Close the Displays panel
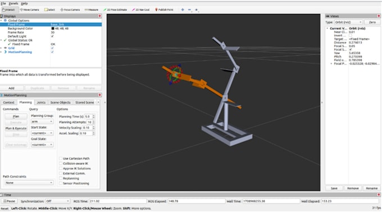Screen dimensions: 382x213 coord(99,16)
